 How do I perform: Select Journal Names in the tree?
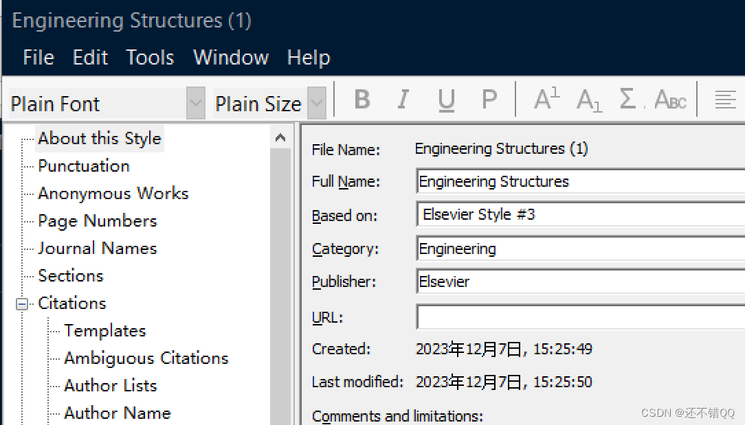(x=98, y=249)
